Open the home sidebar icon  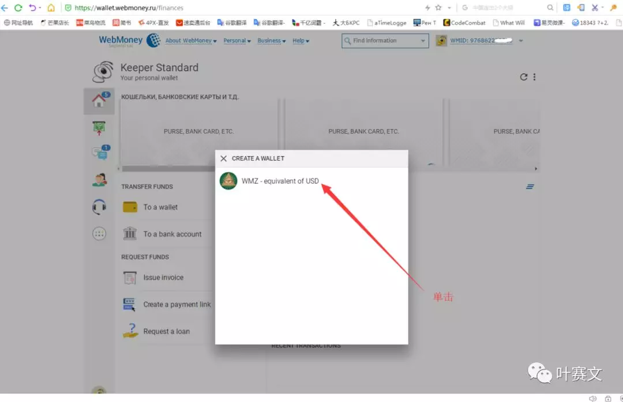[99, 100]
